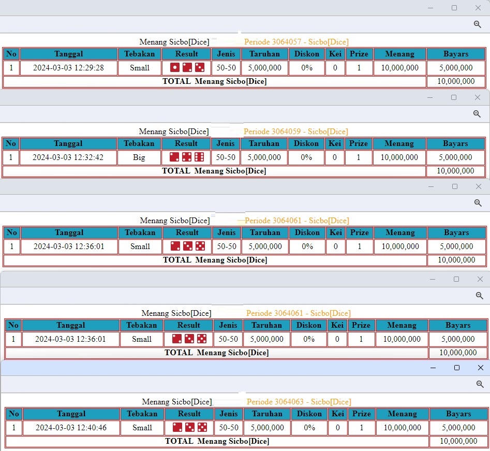This screenshot has height=451, width=490.
Task: Click 'TOTAL Menang Sicbo[Dice]' label in Periode 3064057 table
Action: (214, 81)
